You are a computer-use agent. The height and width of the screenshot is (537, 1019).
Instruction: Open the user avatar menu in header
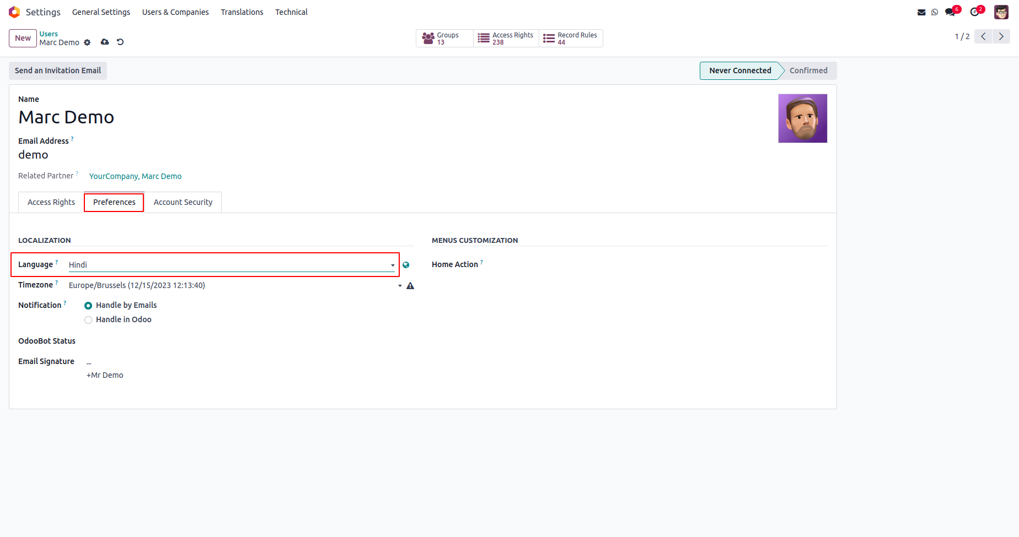(x=1001, y=12)
